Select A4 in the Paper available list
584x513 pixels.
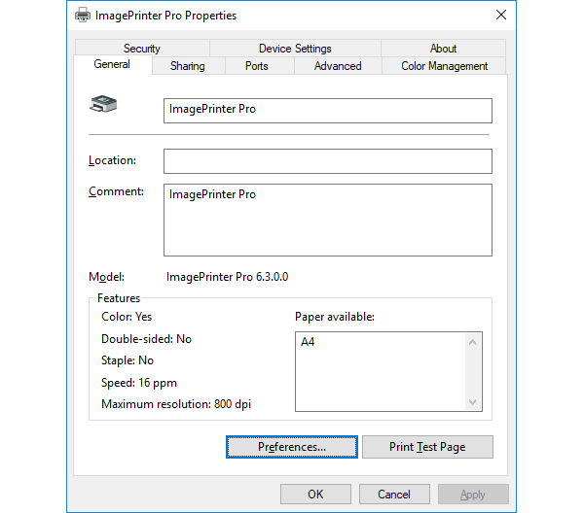pyautogui.click(x=308, y=342)
